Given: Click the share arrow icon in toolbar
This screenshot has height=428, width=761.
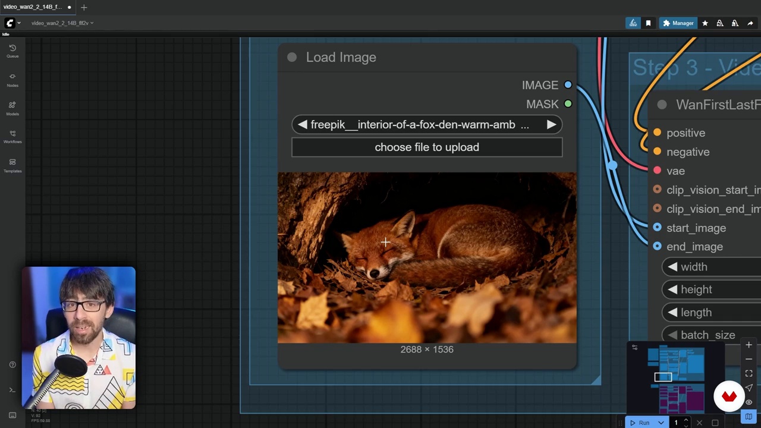Looking at the screenshot, I should [x=750, y=23].
